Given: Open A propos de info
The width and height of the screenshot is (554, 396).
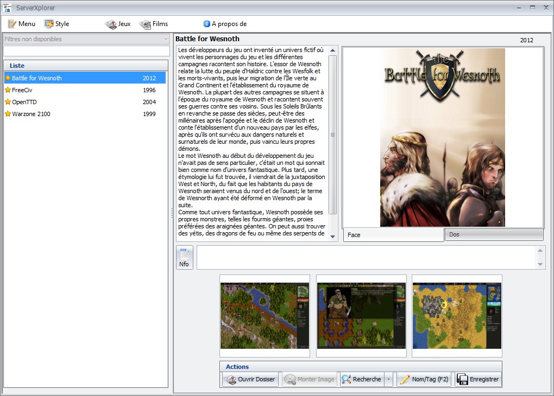Looking at the screenshot, I should tap(225, 24).
